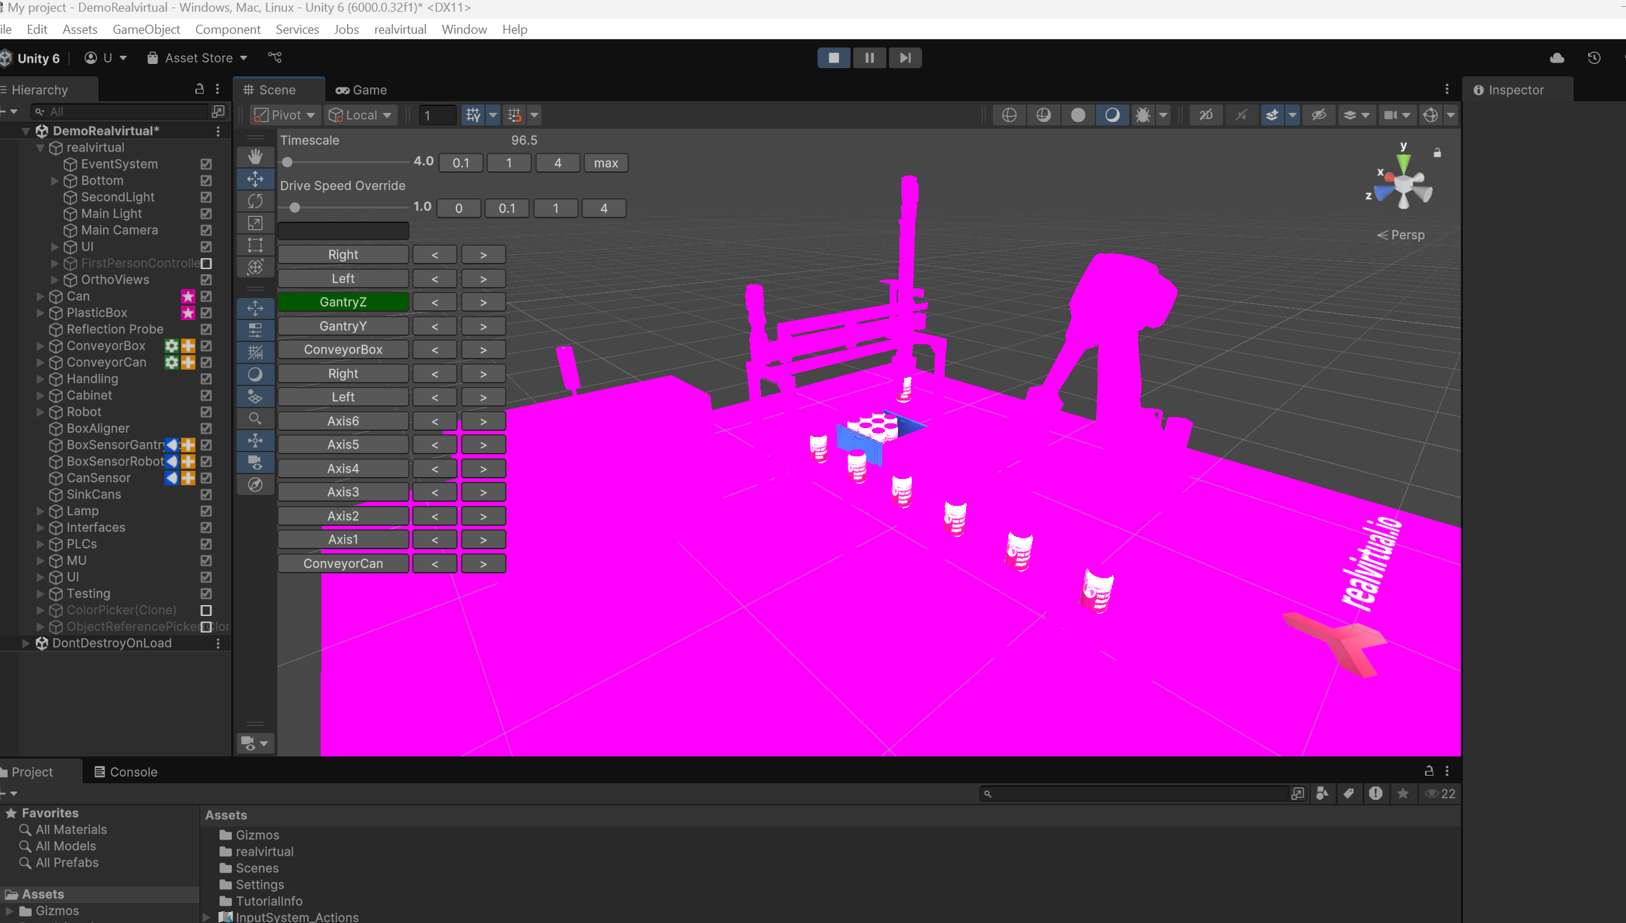Click the Timescale slider
Image resolution: width=1626 pixels, height=923 pixels.
[345, 162]
